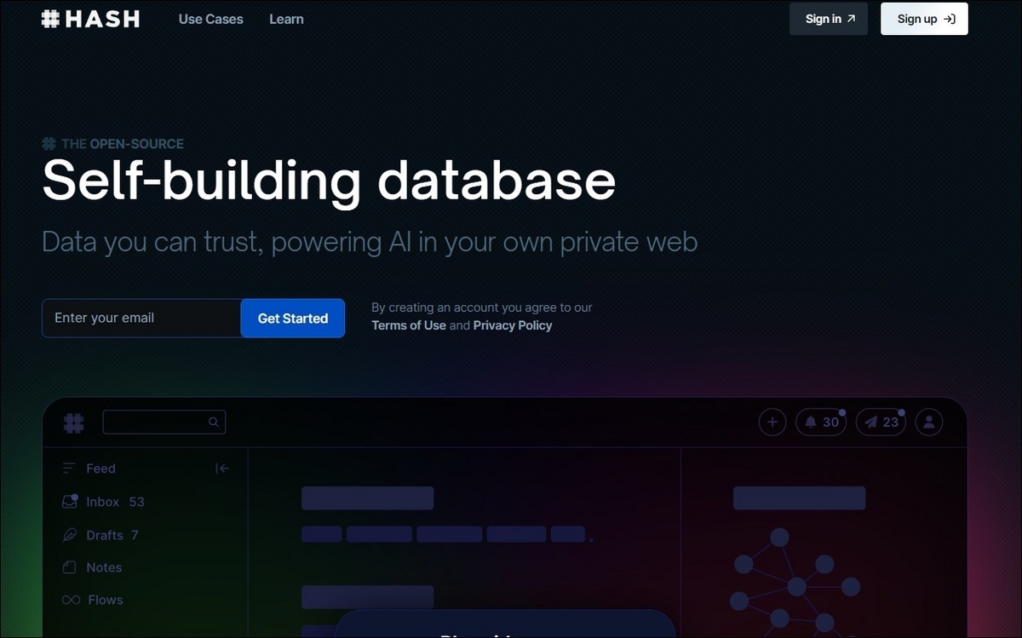Open the Privacy Policy link
The width and height of the screenshot is (1022, 638).
[x=513, y=325]
